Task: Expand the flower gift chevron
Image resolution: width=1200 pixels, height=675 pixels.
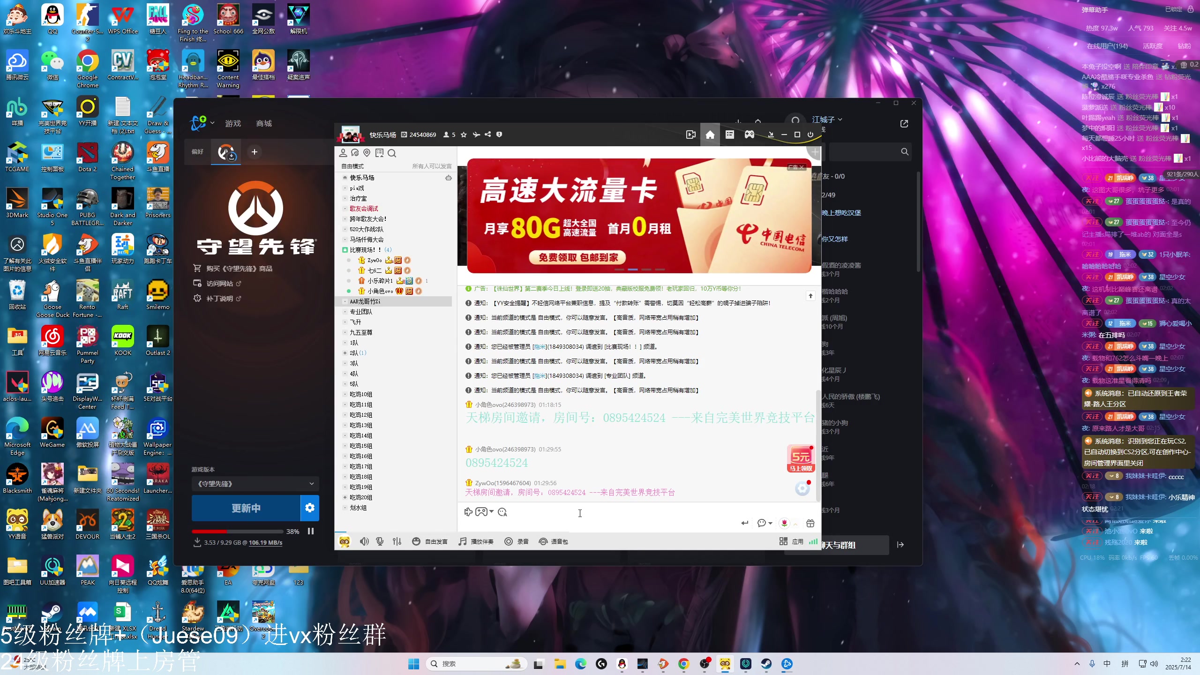Action: click(x=795, y=524)
